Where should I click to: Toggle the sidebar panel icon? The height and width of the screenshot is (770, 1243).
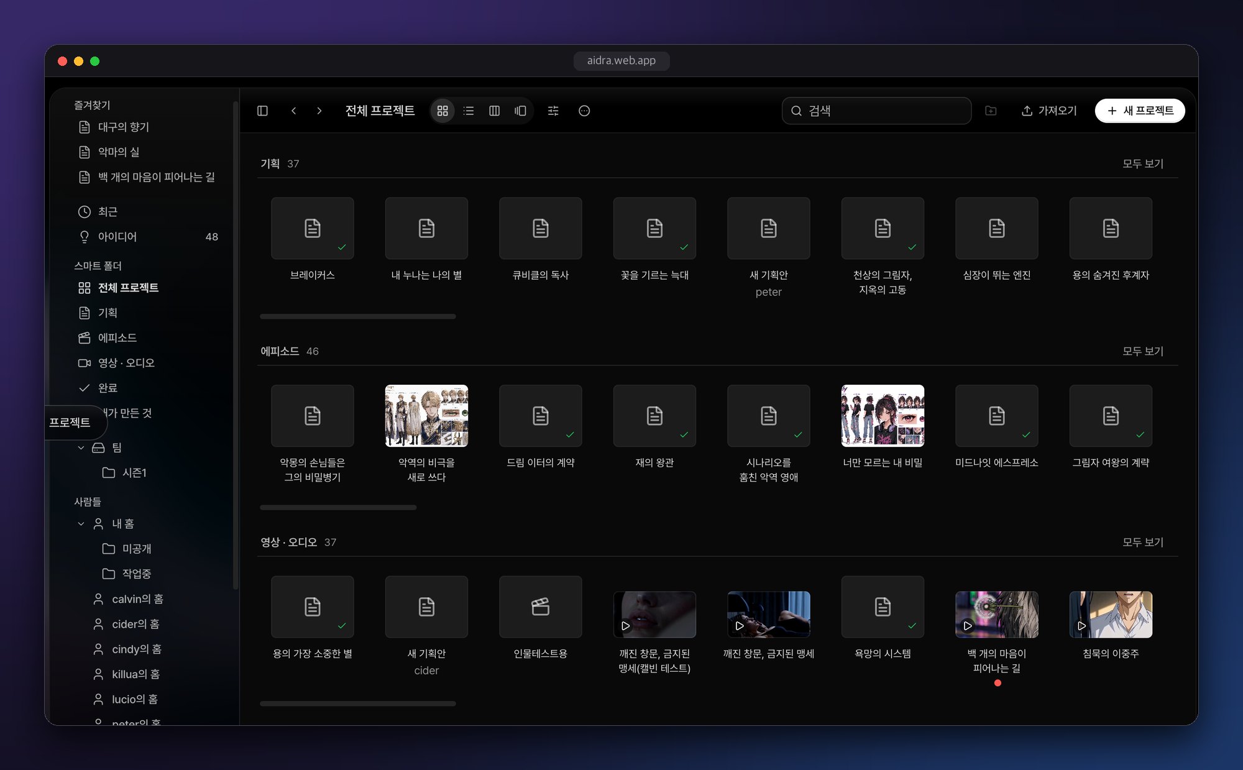(262, 111)
